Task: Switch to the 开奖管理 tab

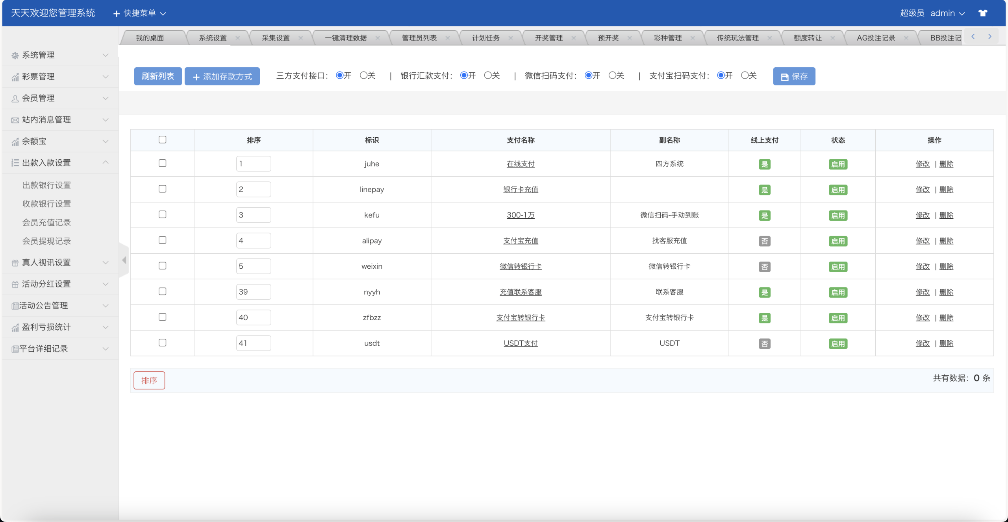Action: (x=548, y=38)
